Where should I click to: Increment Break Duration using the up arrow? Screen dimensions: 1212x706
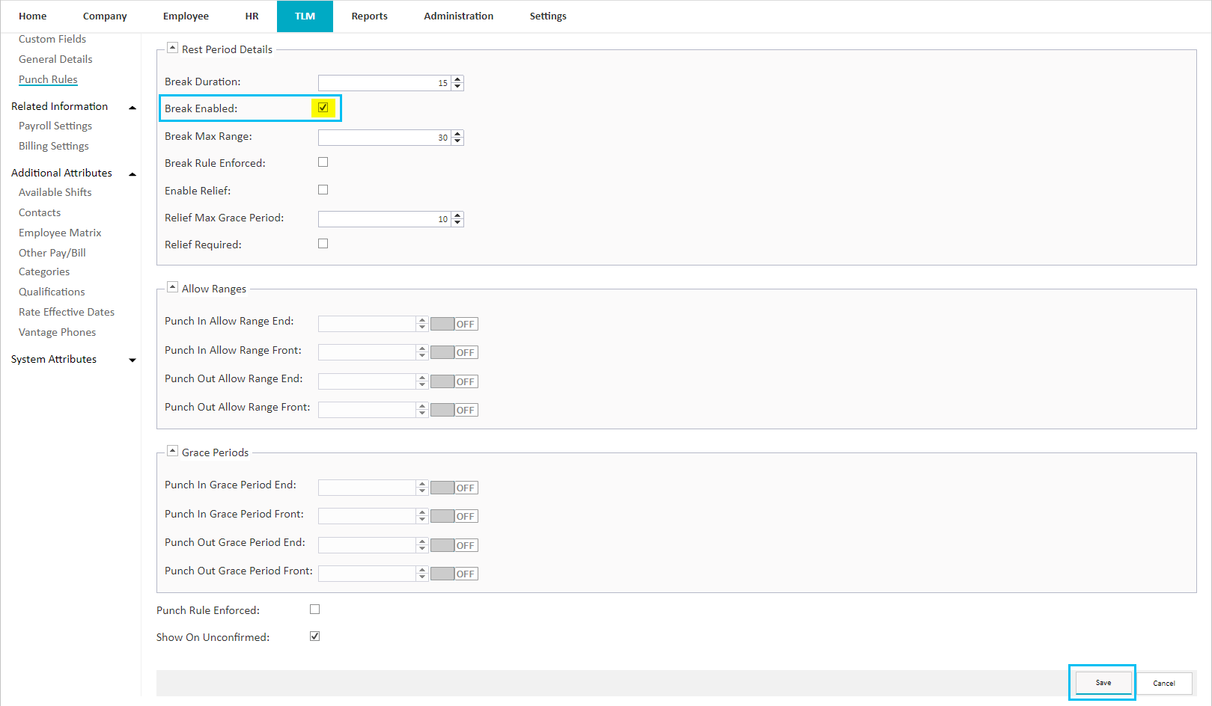[x=457, y=79]
